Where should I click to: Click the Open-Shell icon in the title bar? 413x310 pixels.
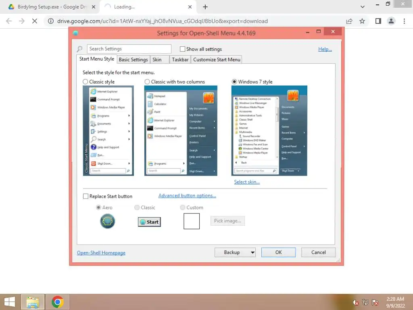click(x=75, y=33)
